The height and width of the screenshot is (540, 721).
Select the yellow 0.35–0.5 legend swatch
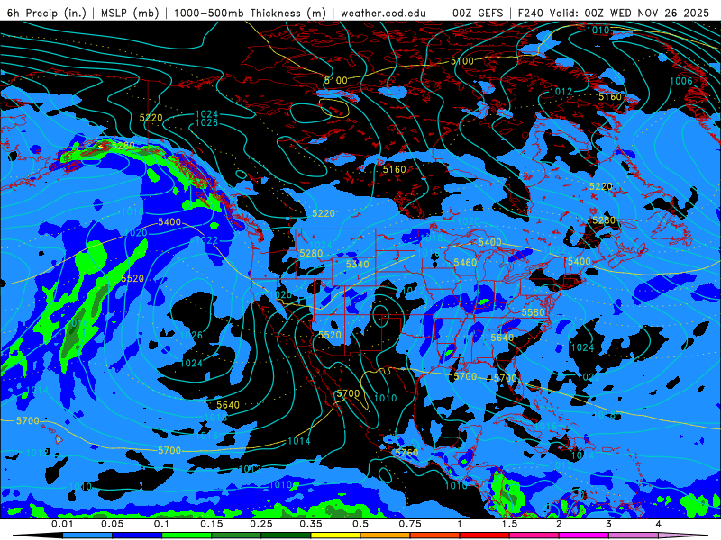(335, 535)
